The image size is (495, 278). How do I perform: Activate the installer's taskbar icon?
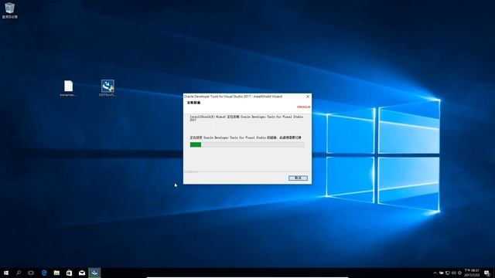(94, 273)
